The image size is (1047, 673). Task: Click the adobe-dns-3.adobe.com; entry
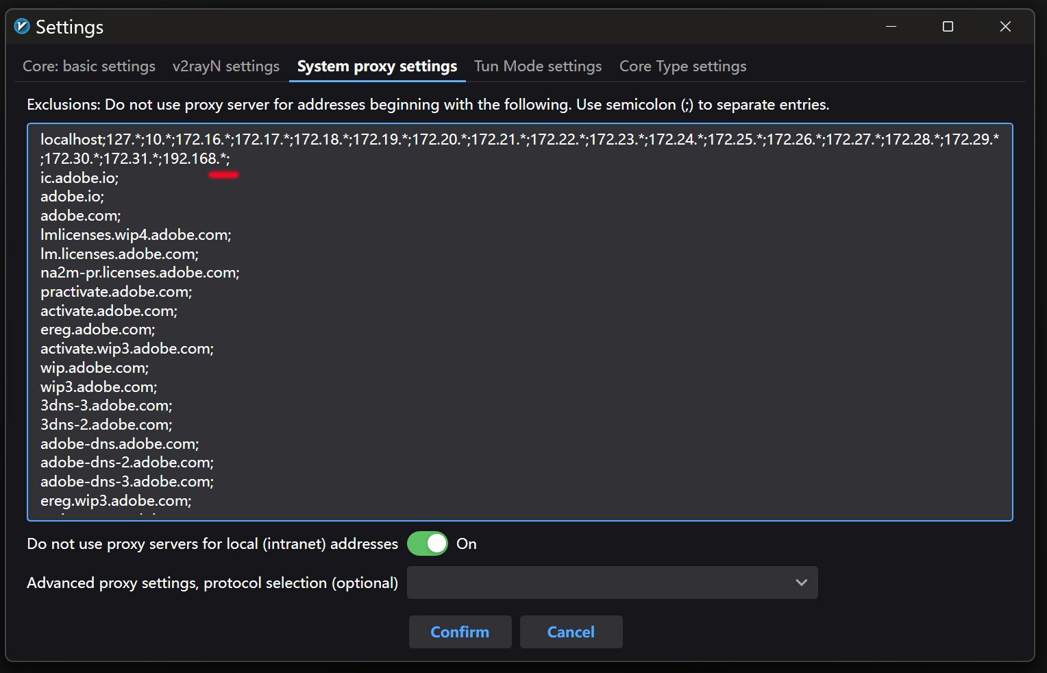tap(127, 481)
